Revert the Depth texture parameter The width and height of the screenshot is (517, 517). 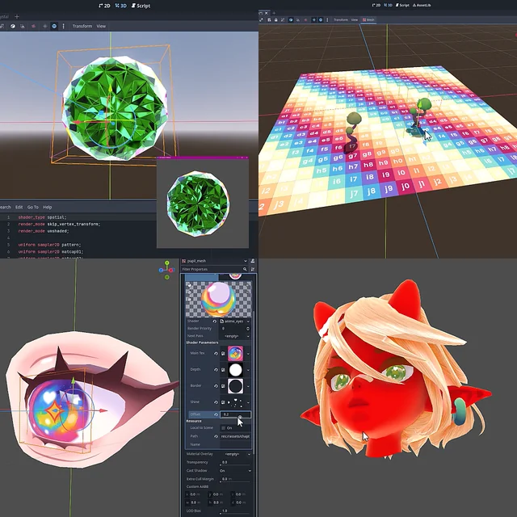tap(216, 370)
